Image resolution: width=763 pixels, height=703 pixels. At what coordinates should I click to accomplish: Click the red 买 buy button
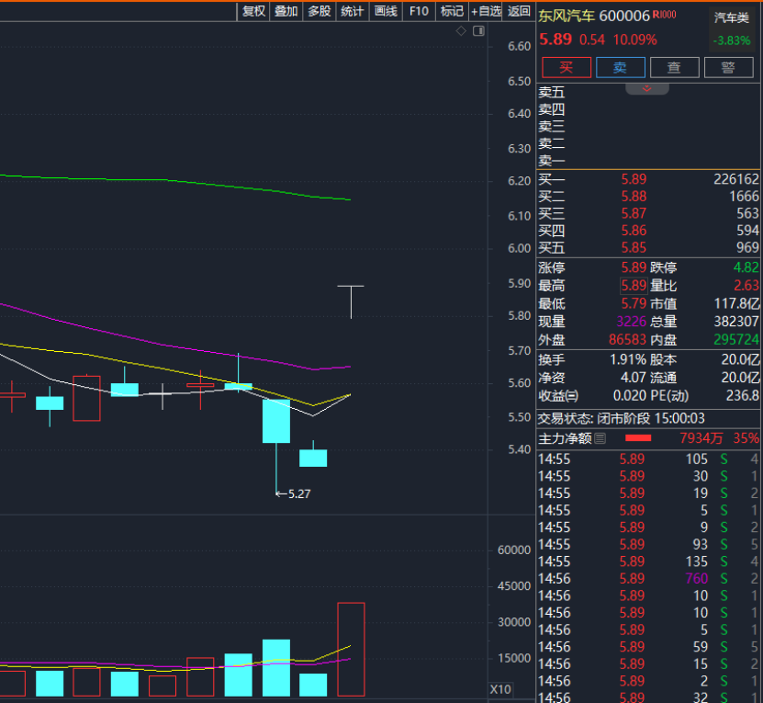pos(567,67)
